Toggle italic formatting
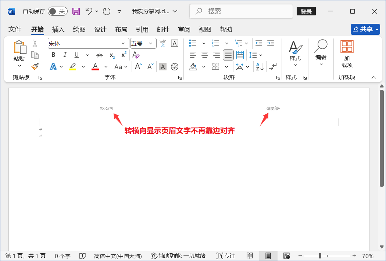Viewport: 386px width, 261px height. pos(65,55)
